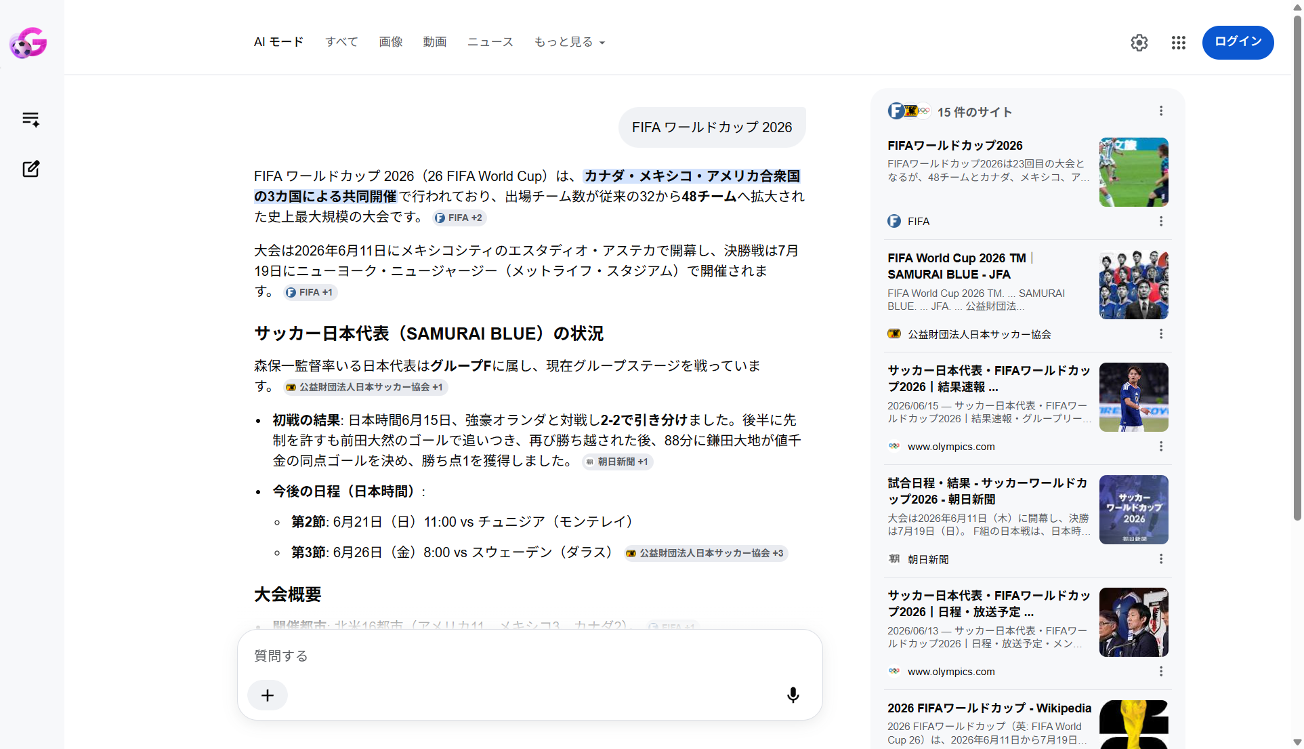Click the FIFA result match thumbnail
Image resolution: width=1304 pixels, height=749 pixels.
1134,172
